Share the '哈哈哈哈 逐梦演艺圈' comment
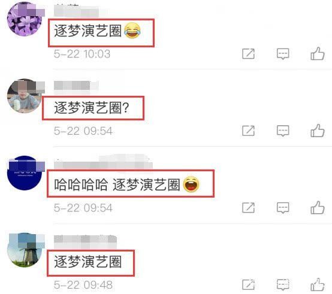This screenshot has width=332, height=294. tap(248, 208)
